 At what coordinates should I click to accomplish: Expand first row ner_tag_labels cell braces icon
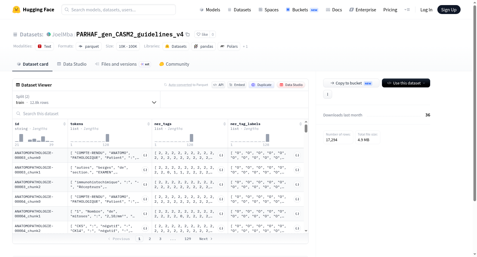297,155
